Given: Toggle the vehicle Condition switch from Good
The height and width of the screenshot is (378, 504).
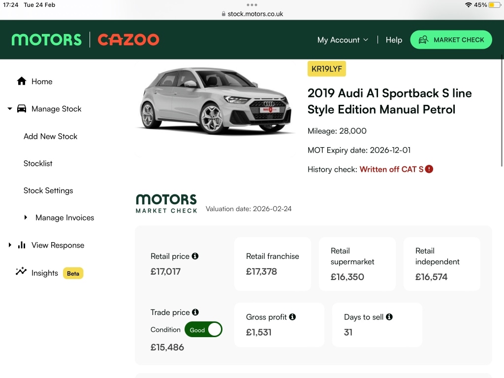Looking at the screenshot, I should point(203,329).
